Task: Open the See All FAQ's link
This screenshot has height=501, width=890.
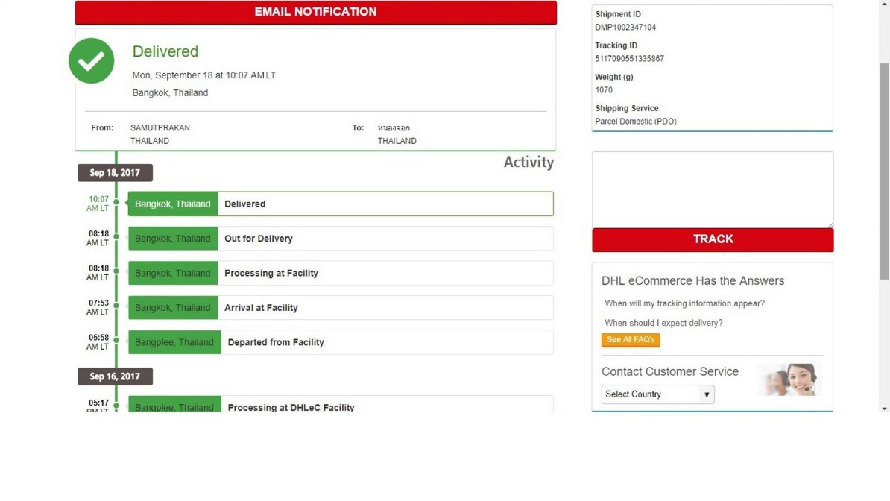Action: [x=630, y=339]
